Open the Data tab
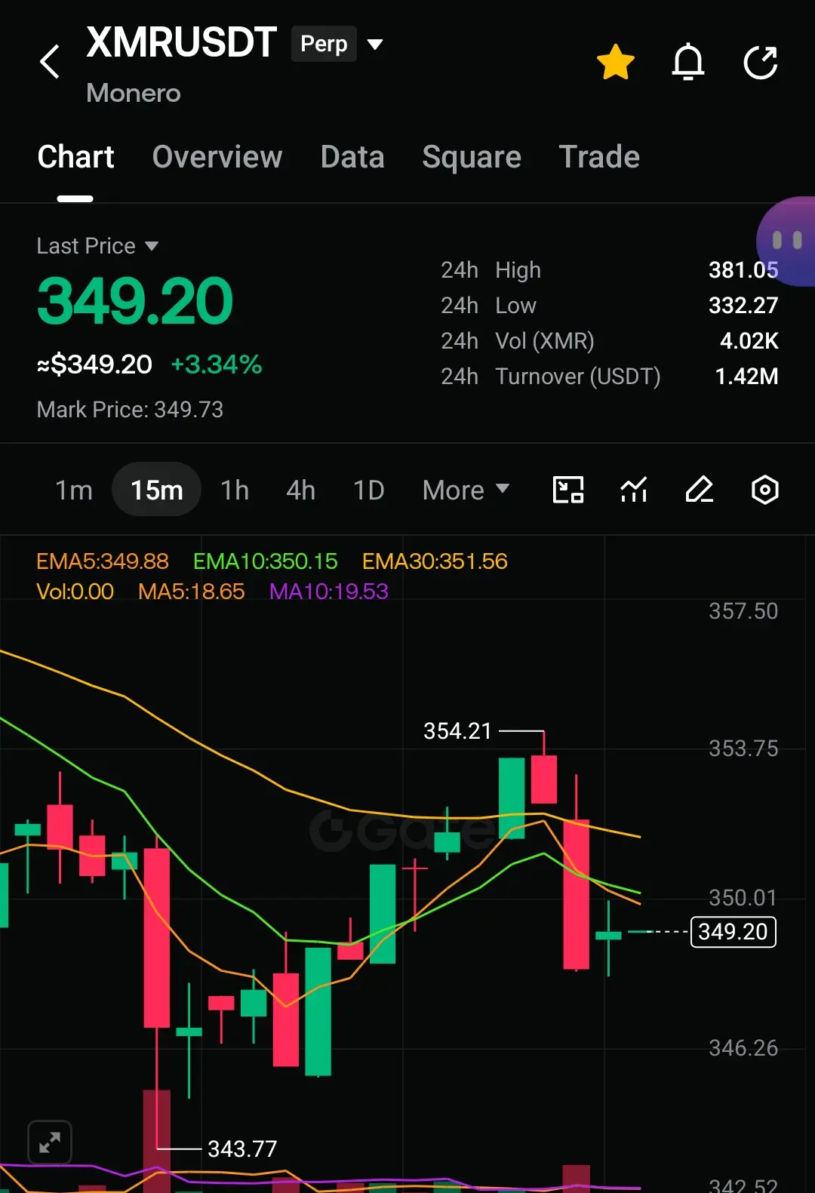815x1193 pixels. [352, 157]
